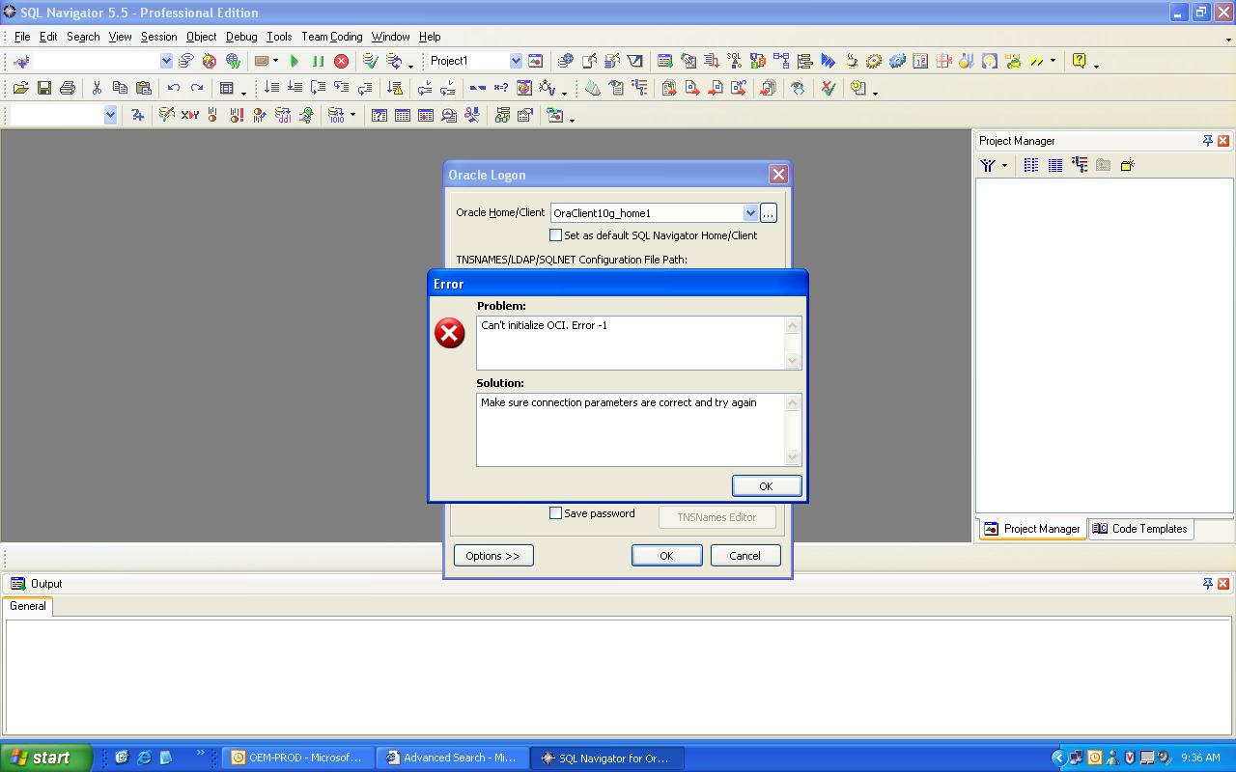Click Cancel in the Oracle Logon dialog

pos(744,556)
